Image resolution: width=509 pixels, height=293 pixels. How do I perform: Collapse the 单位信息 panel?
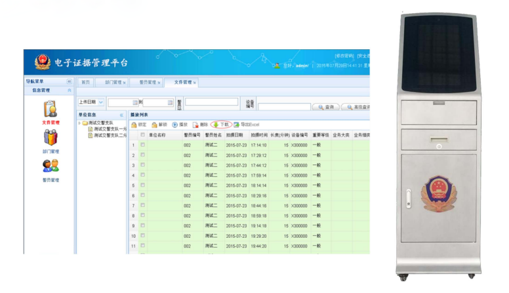pyautogui.click(x=121, y=115)
